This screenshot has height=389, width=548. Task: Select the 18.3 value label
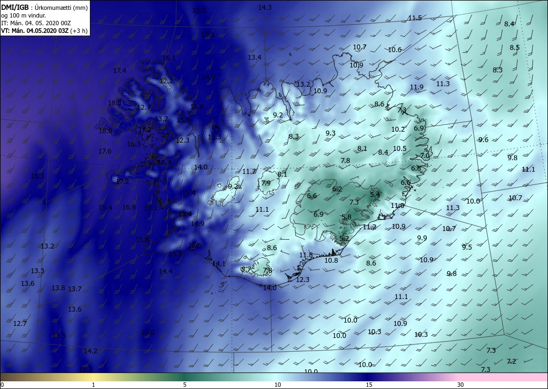coord(115,103)
